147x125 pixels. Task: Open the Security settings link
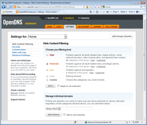click(x=16, y=47)
